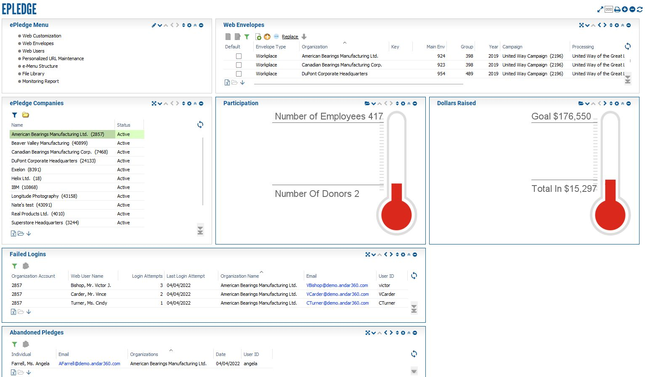
Task: Open the Dollars Raised panel dropdown chevron
Action: [x=587, y=104]
